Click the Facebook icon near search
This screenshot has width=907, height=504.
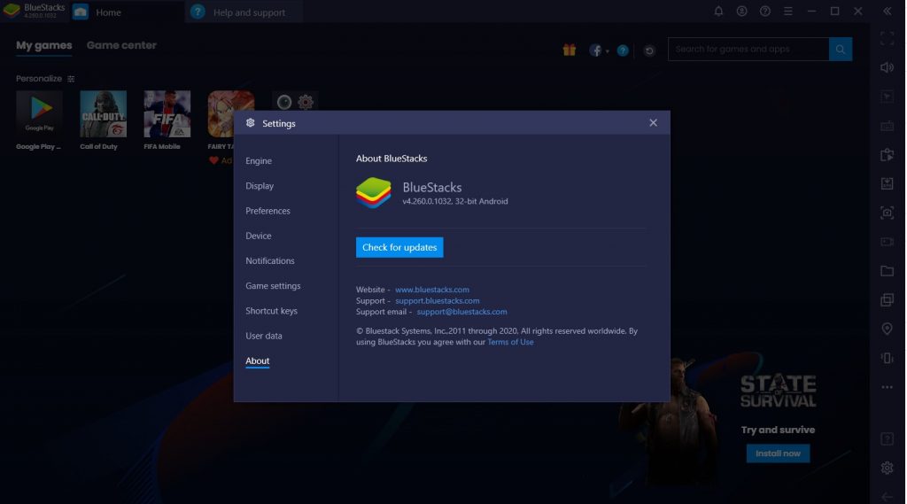(x=595, y=50)
